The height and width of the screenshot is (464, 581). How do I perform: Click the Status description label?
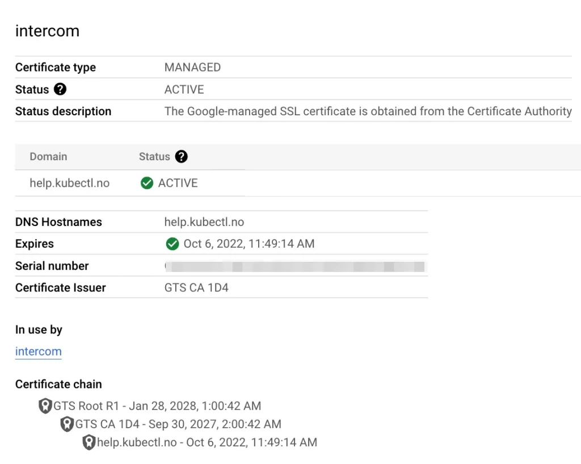coord(64,111)
